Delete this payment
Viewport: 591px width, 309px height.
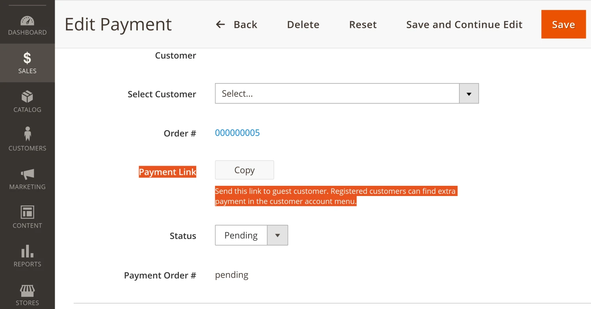point(303,24)
